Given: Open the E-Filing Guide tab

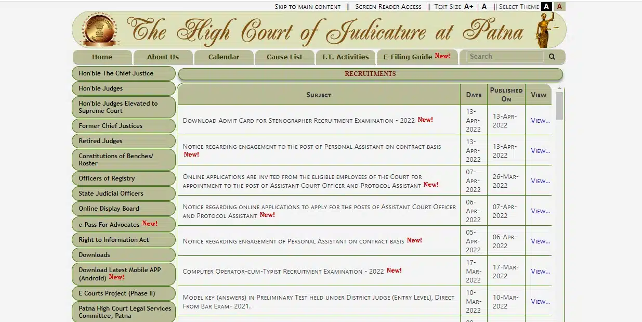Looking at the screenshot, I should pyautogui.click(x=417, y=57).
